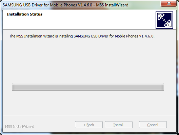The width and height of the screenshot is (179, 135).
Task: Click the Install button
Action: 119,125
